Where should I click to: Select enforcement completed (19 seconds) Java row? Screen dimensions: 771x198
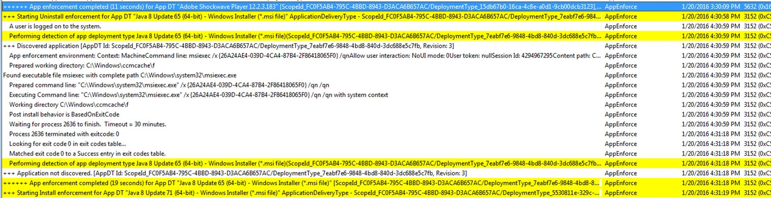[x=385, y=183]
